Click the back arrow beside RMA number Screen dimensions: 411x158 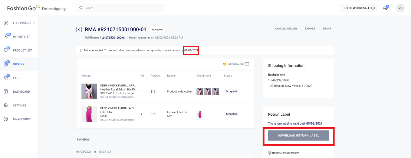(79, 30)
